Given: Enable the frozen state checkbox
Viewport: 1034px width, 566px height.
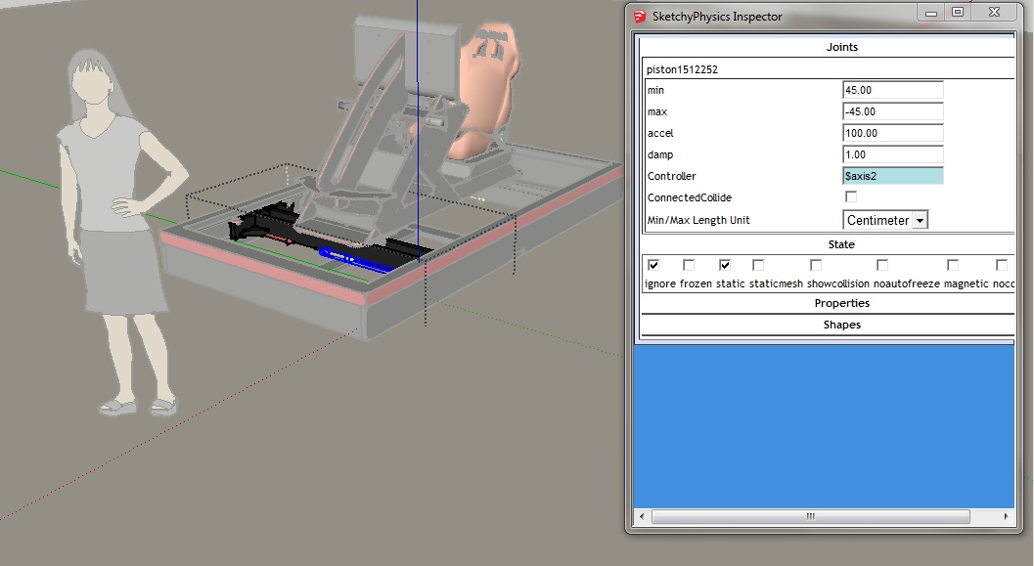Looking at the screenshot, I should point(689,265).
